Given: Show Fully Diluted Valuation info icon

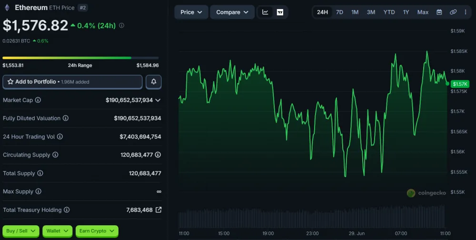Looking at the screenshot, I should 66,118.
